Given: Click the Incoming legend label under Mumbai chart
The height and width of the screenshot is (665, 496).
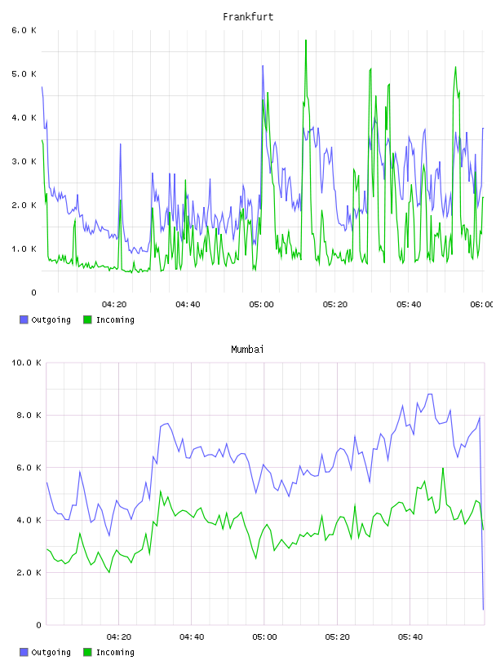Looking at the screenshot, I should click(115, 653).
